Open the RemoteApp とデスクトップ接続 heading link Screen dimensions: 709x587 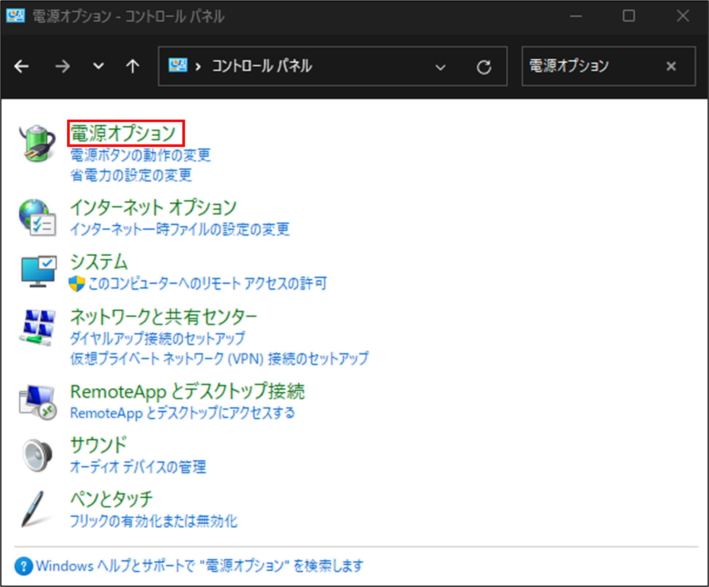(x=187, y=392)
